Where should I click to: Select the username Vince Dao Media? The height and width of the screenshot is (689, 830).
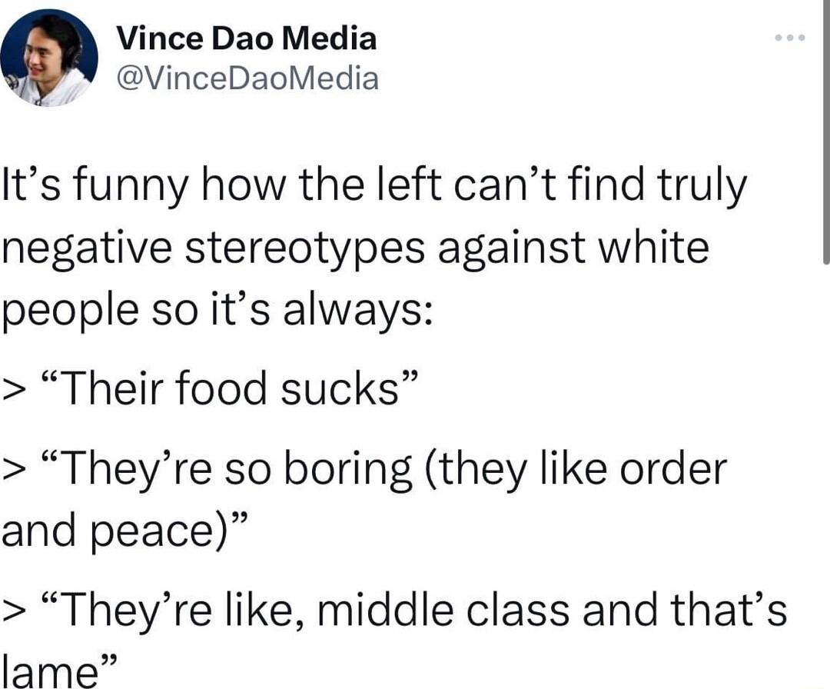247,38
